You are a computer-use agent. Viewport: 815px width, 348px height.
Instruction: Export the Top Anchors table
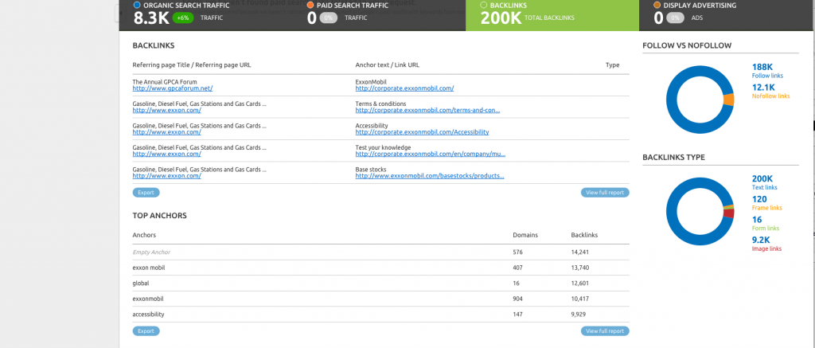tap(146, 330)
